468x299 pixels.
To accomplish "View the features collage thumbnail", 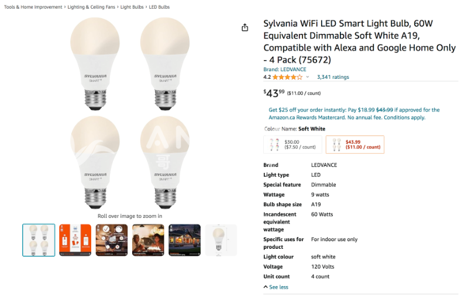I will coord(112,240).
